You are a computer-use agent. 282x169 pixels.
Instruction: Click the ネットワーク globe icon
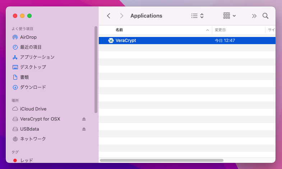pyautogui.click(x=15, y=139)
